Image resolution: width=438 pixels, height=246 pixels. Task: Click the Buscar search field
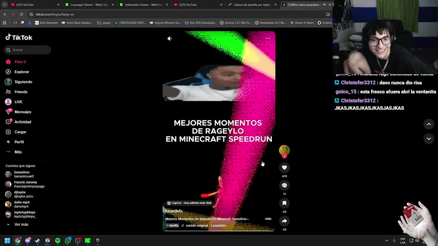[x=27, y=50]
